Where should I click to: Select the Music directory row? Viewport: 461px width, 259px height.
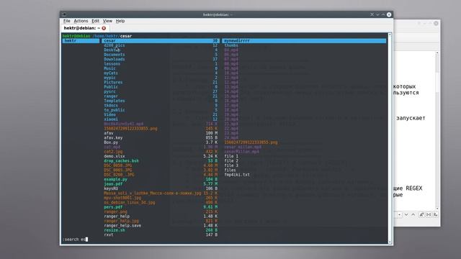pos(160,68)
